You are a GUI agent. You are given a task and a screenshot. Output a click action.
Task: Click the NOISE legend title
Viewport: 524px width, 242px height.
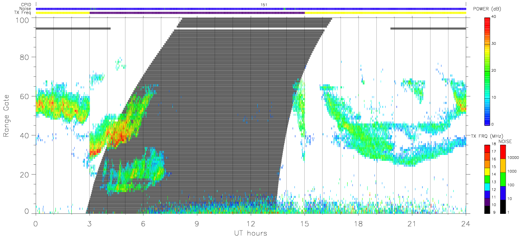506,141
